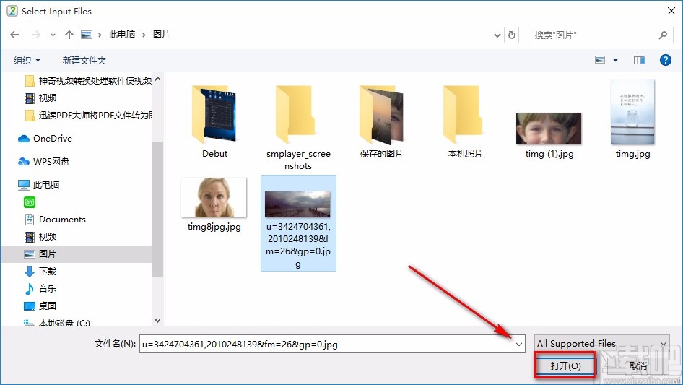This screenshot has height=385, width=683.
Task: Click the refresh button in address bar
Action: pyautogui.click(x=513, y=35)
